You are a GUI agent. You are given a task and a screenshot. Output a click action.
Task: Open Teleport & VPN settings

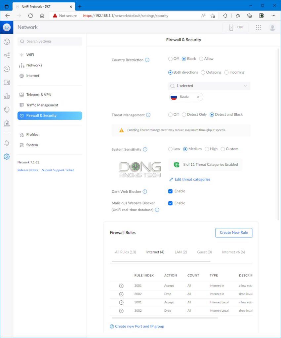50,95
